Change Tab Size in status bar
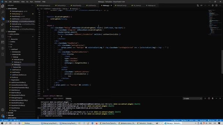 pos(184,120)
